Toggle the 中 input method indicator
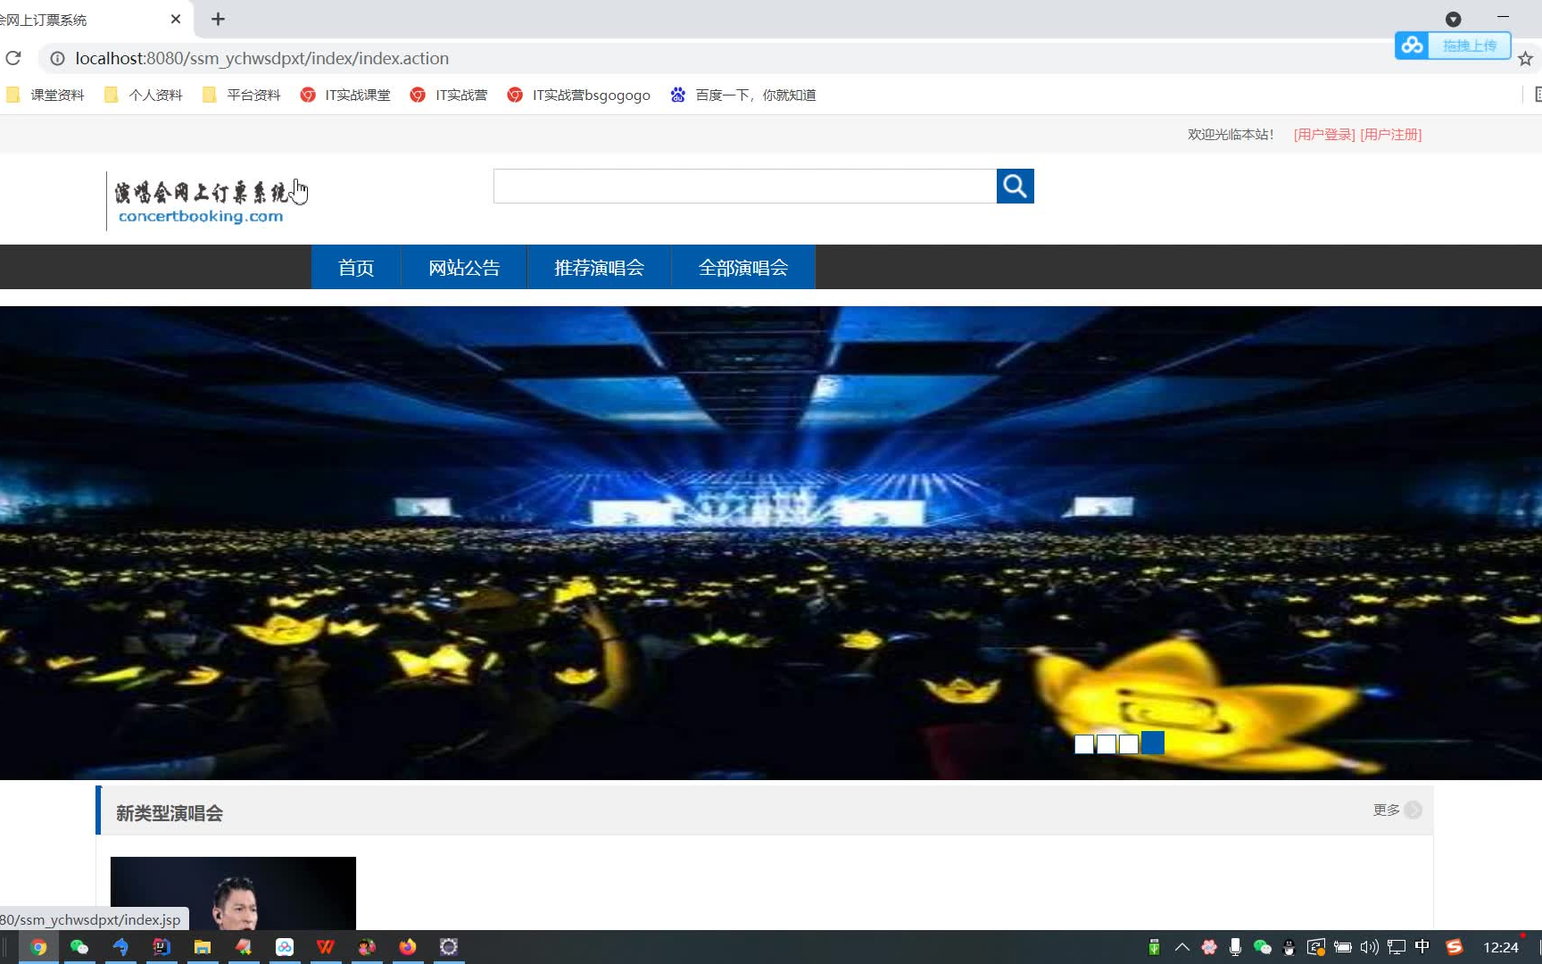 tap(1422, 947)
